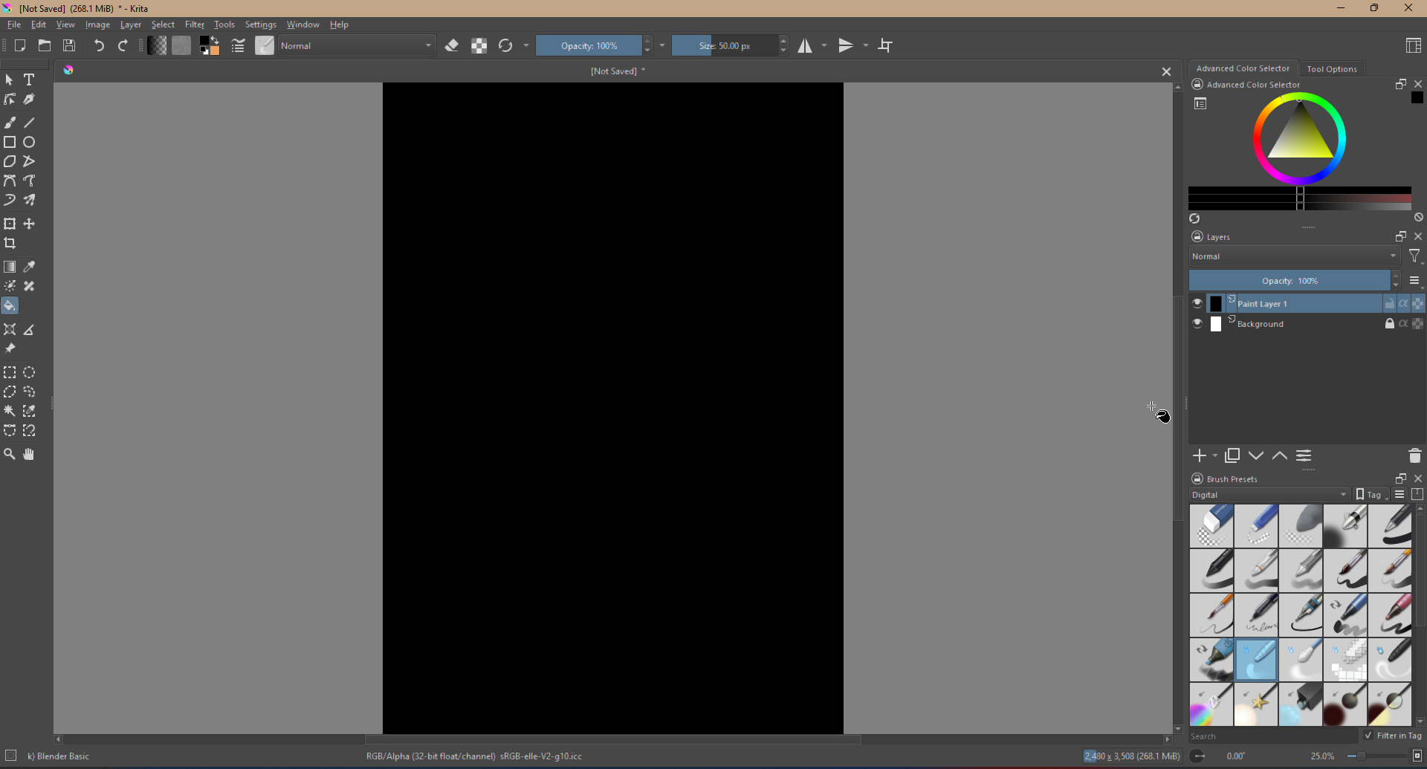The height and width of the screenshot is (769, 1427).
Task: Hide Paint Layer 1 with eye icon
Action: pos(1197,304)
